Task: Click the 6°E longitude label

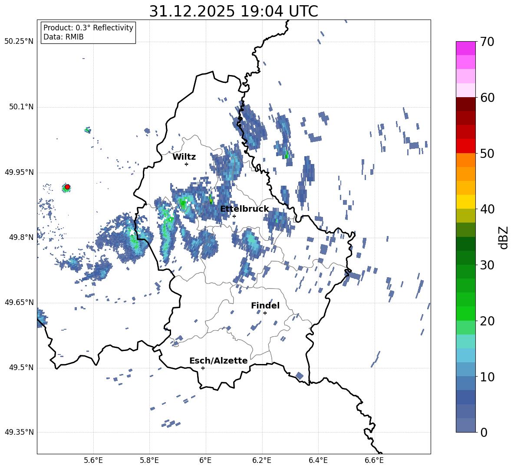Action: pos(206,460)
